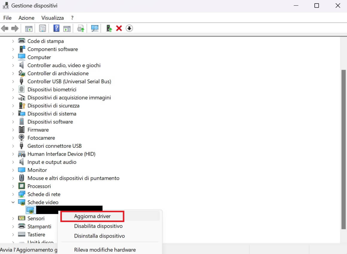Expand the Code di stampa node

point(13,41)
